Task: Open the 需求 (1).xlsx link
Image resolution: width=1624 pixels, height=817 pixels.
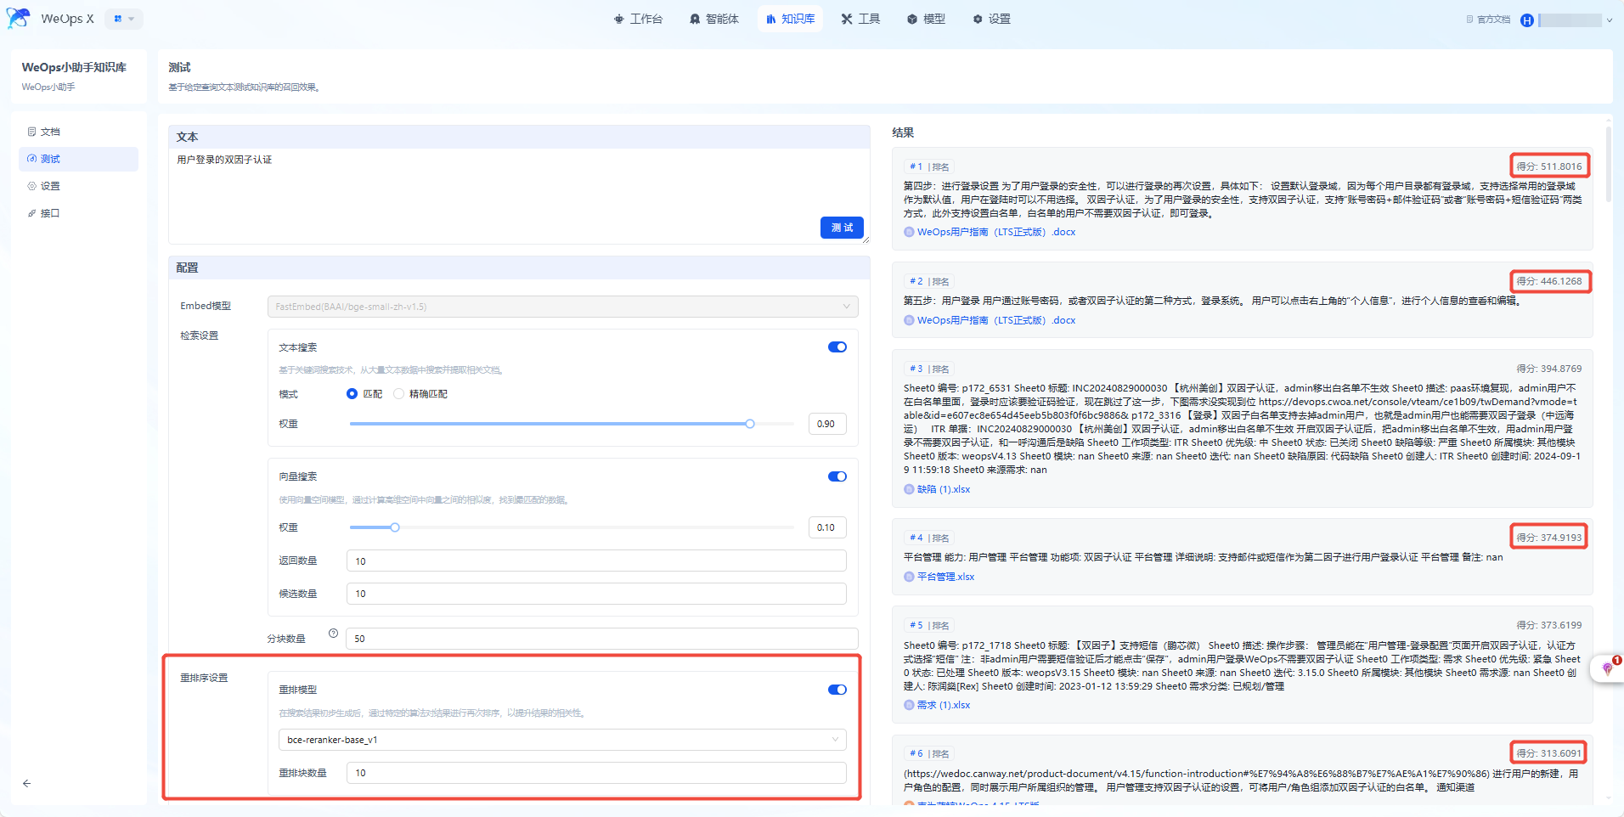Action: tap(944, 705)
